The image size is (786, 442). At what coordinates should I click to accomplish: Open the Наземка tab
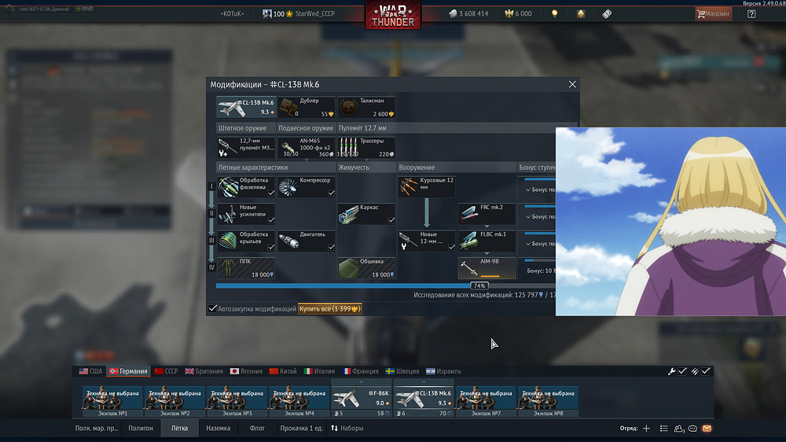(218, 429)
